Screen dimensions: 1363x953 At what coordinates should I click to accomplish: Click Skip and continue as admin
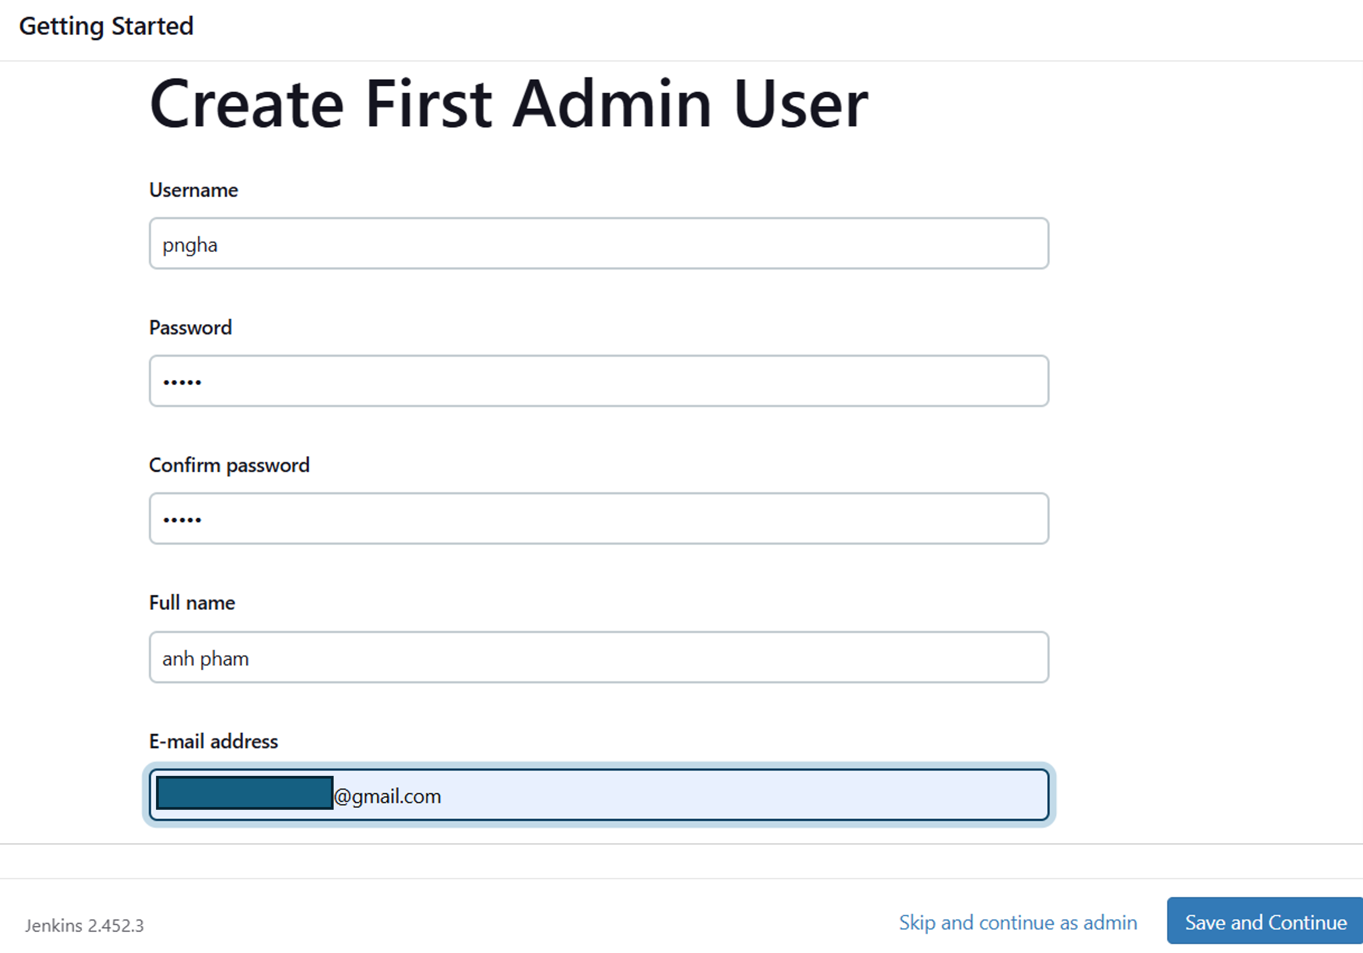coord(1018,923)
